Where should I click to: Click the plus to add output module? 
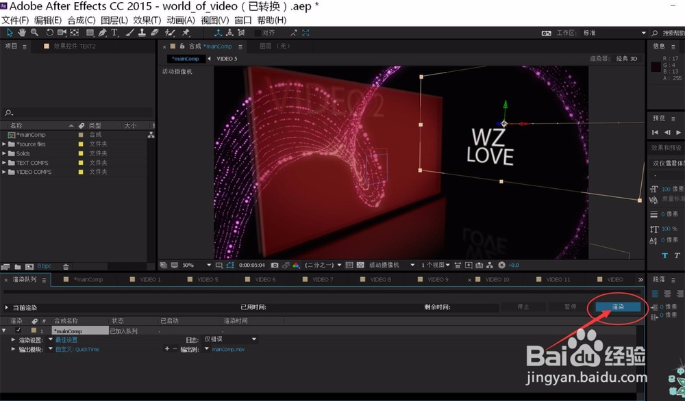point(167,348)
